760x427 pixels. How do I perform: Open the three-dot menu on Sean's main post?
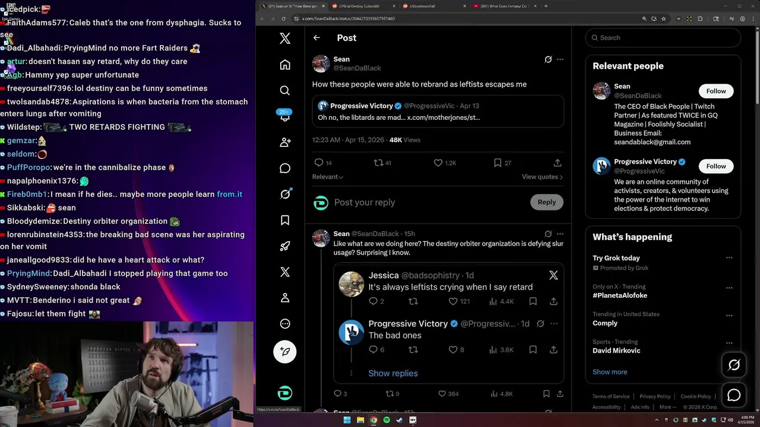[x=560, y=59]
